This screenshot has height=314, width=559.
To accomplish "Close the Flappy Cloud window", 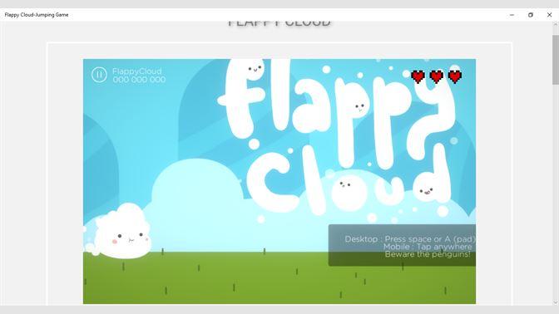I will (549, 15).
